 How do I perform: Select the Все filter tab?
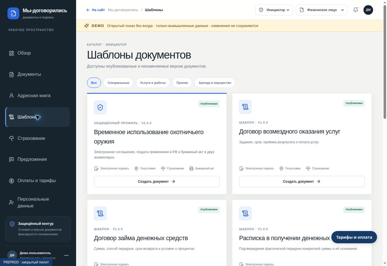(x=94, y=83)
